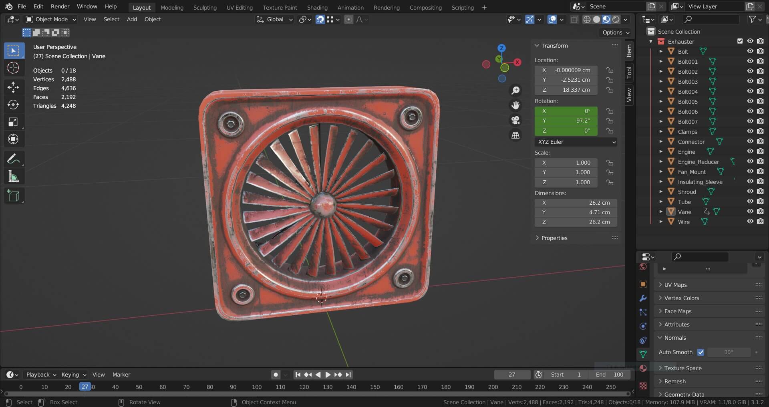Viewport: 769px width, 407px height.
Task: Toggle visibility of the Shroud object
Action: tap(750, 191)
